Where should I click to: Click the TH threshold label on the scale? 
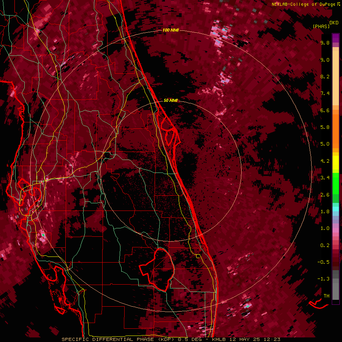(326, 296)
